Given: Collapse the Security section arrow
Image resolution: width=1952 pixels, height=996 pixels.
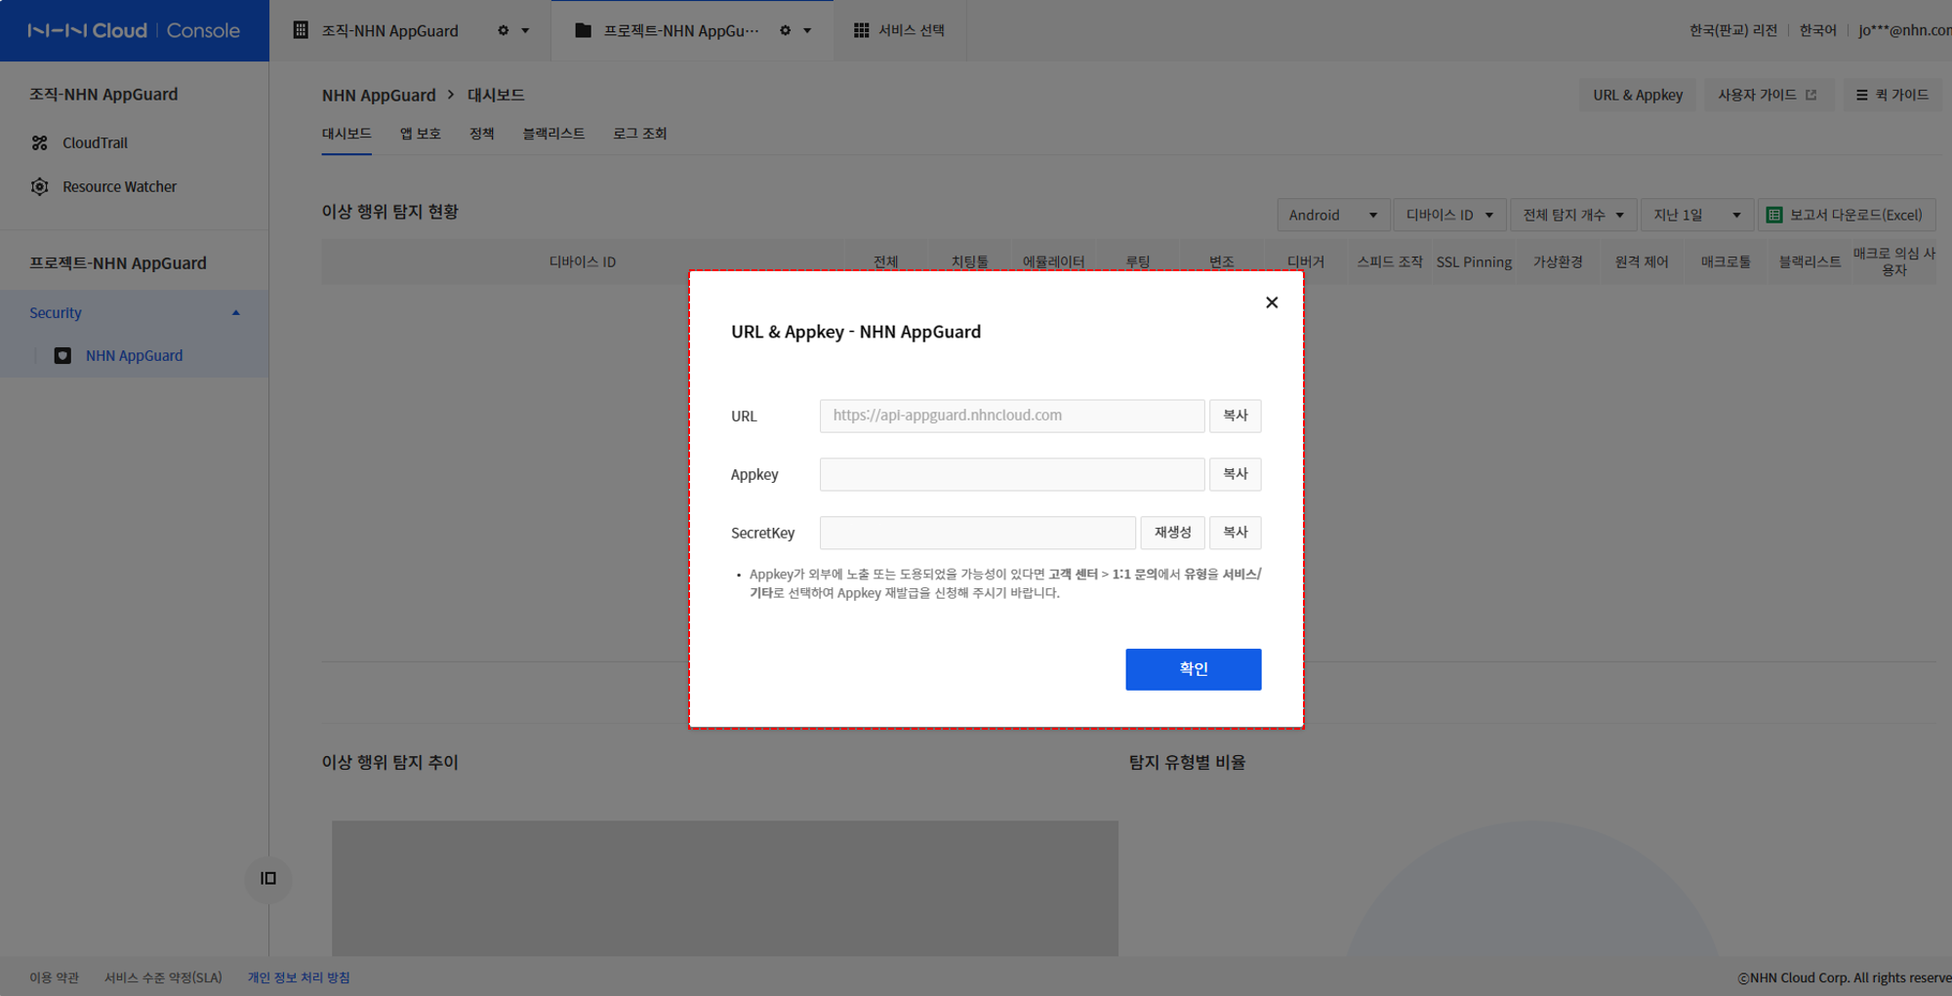Looking at the screenshot, I should (235, 313).
